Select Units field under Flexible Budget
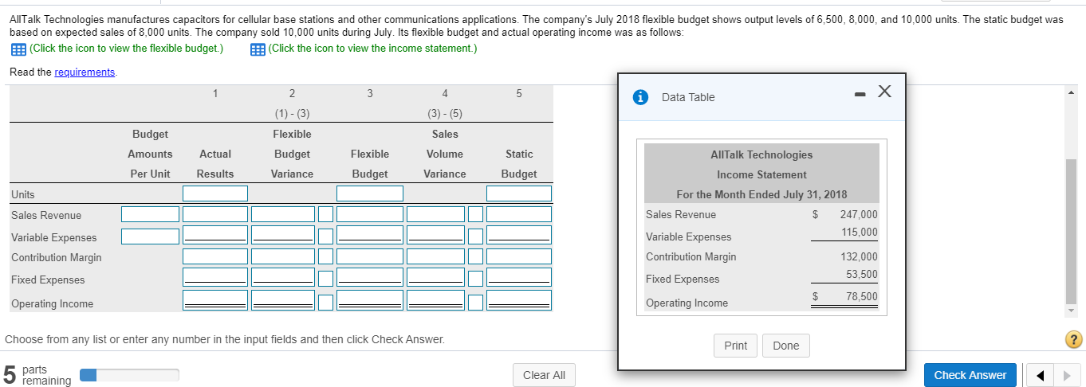Screen dimensions: 1086x387 tap(369, 193)
